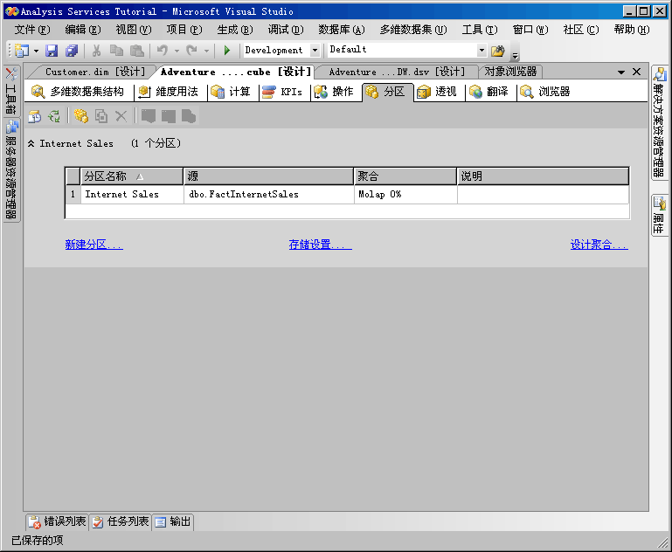Click the Undo arrow icon
Image resolution: width=672 pixels, height=552 pixels.
pos(162,51)
